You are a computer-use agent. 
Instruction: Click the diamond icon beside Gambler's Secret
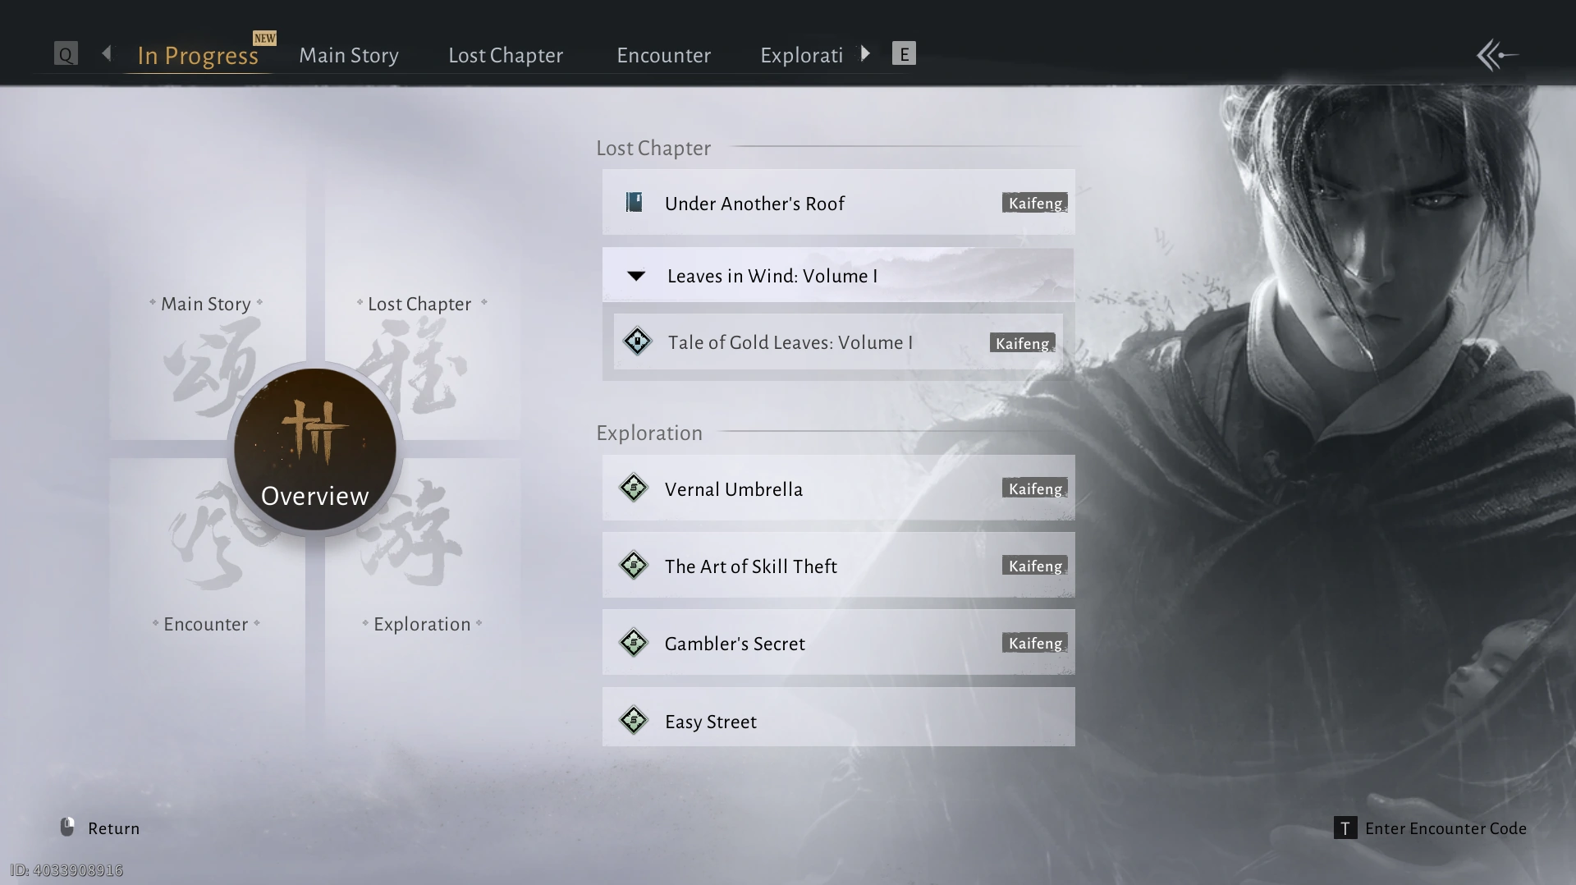point(634,642)
